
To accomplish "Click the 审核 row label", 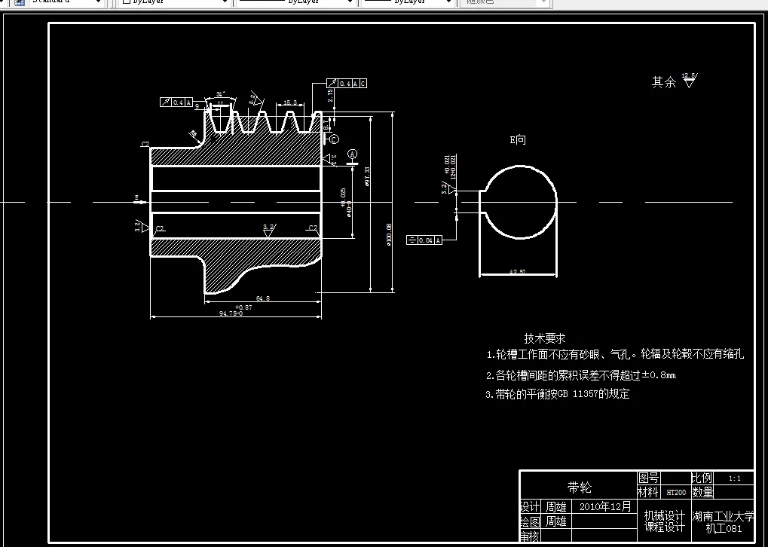I will tap(530, 536).
